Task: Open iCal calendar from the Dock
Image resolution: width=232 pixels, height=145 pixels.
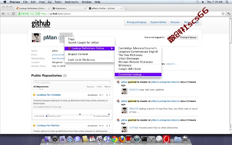Action: (x=92, y=139)
